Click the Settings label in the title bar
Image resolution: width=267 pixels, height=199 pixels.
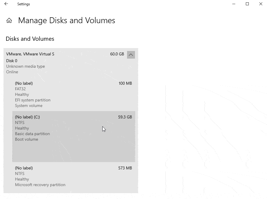(24, 4)
